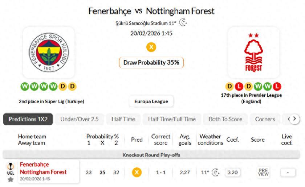305x187 pixels.
Task: Select the Predictions 1X2 tab
Action: (28, 119)
